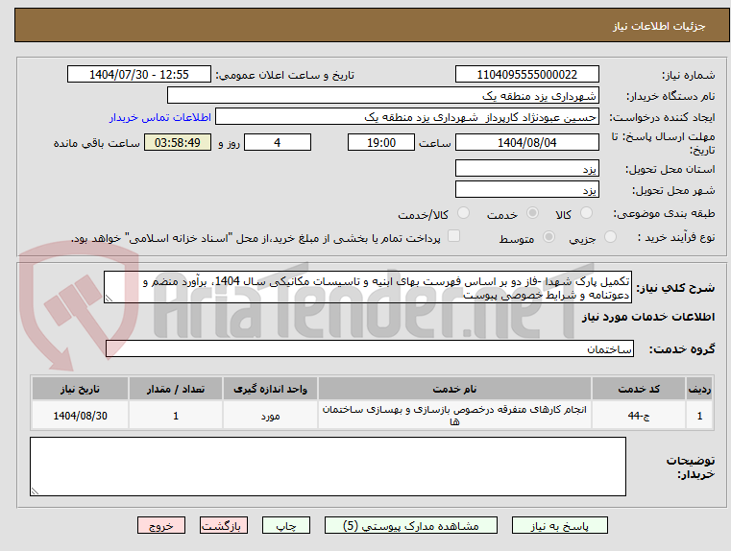Screen dimensions: 731x551
Task: Click the تاریخ نیاز column header
Action: (x=80, y=389)
